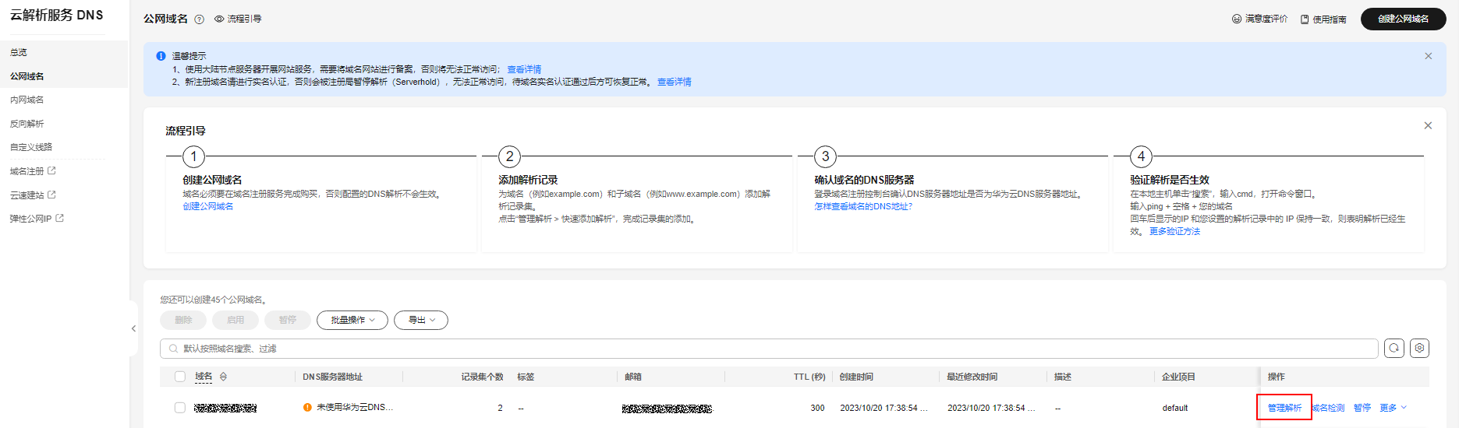Open 反向解析 in sidebar
The width and height of the screenshot is (1459, 428).
[x=27, y=124]
